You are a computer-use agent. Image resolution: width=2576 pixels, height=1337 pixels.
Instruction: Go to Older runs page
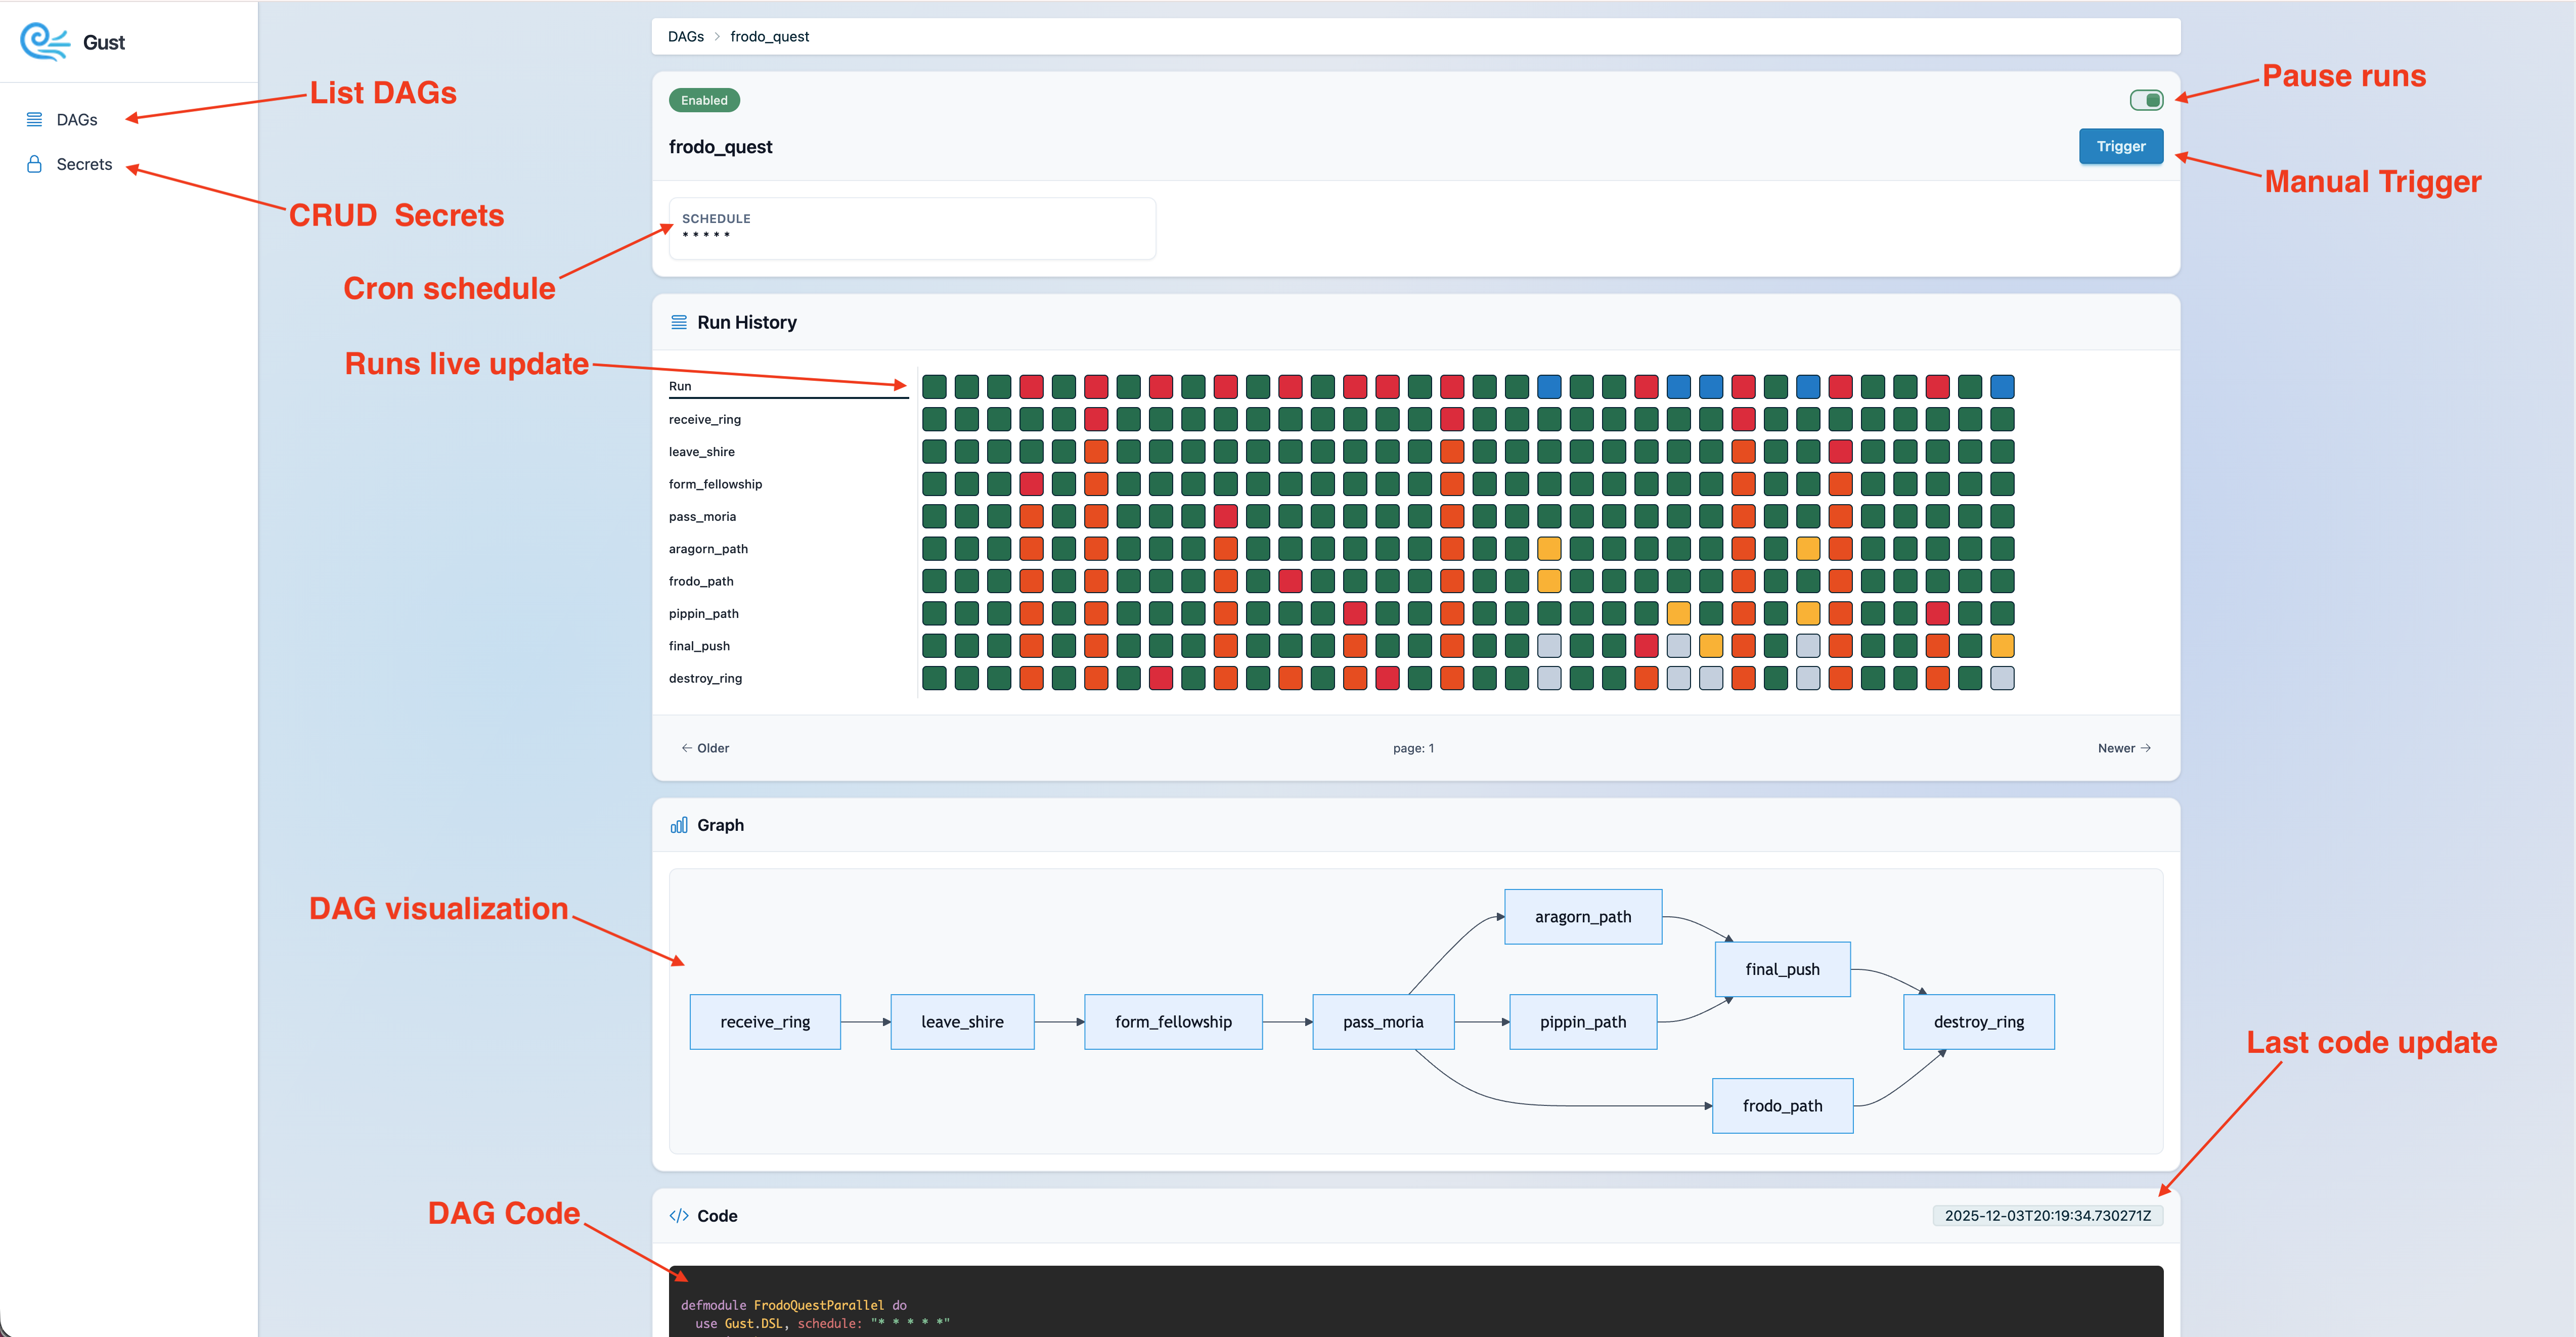pos(705,748)
